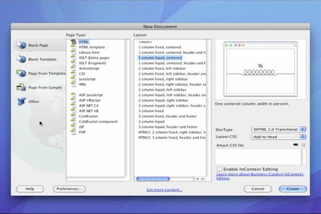321x214 pixels.
Task: Select the ColdFusion component page type
Action: coord(98,122)
